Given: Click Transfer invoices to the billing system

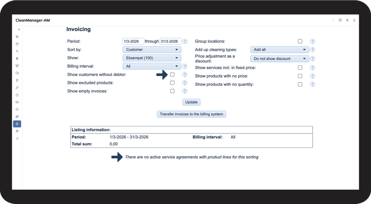Looking at the screenshot, I should [x=192, y=114].
